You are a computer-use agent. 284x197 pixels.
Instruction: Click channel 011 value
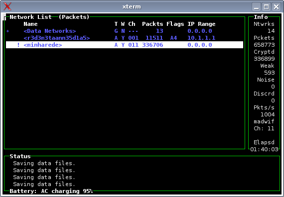coord(134,45)
